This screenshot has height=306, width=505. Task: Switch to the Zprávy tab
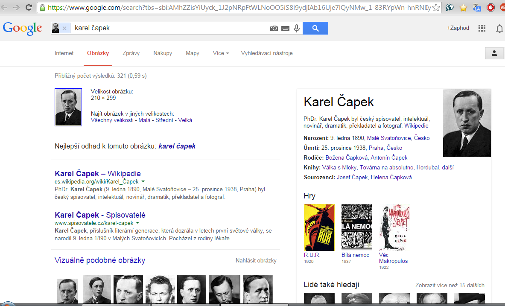(131, 53)
